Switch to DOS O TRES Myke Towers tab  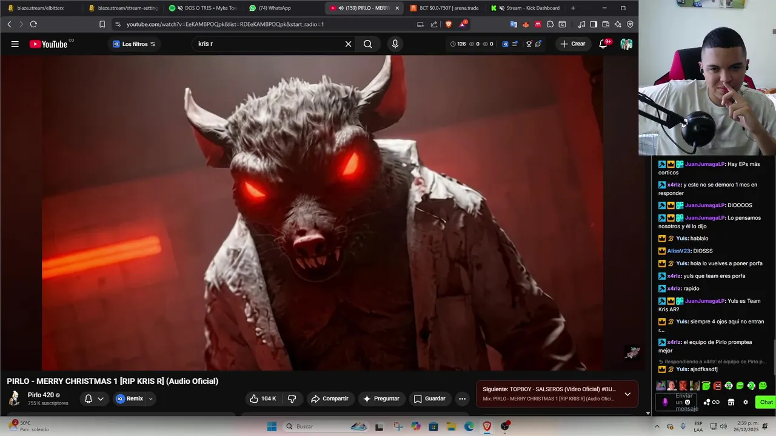(x=202, y=8)
